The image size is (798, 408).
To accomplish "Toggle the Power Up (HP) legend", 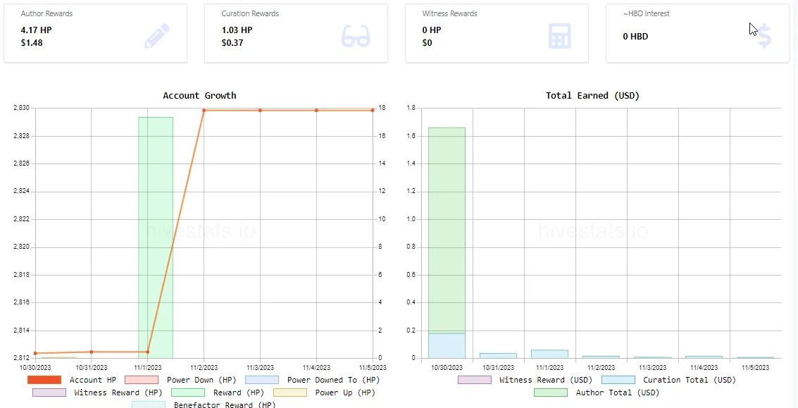I will click(290, 392).
